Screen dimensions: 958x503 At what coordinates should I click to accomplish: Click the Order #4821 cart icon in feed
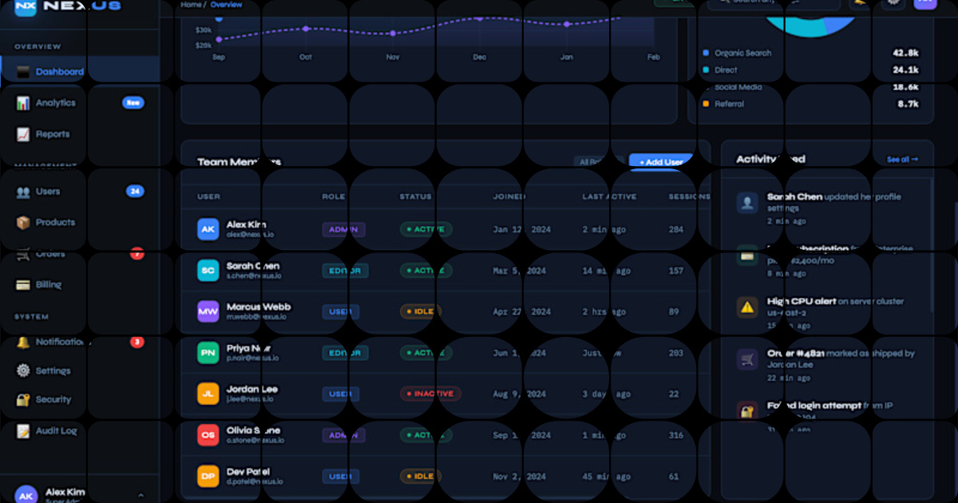[x=747, y=359]
